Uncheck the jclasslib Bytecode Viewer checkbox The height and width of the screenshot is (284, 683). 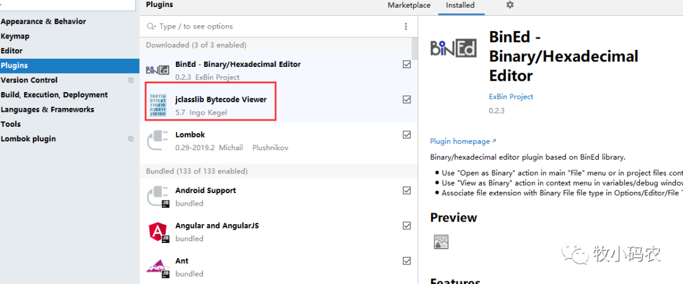(407, 100)
